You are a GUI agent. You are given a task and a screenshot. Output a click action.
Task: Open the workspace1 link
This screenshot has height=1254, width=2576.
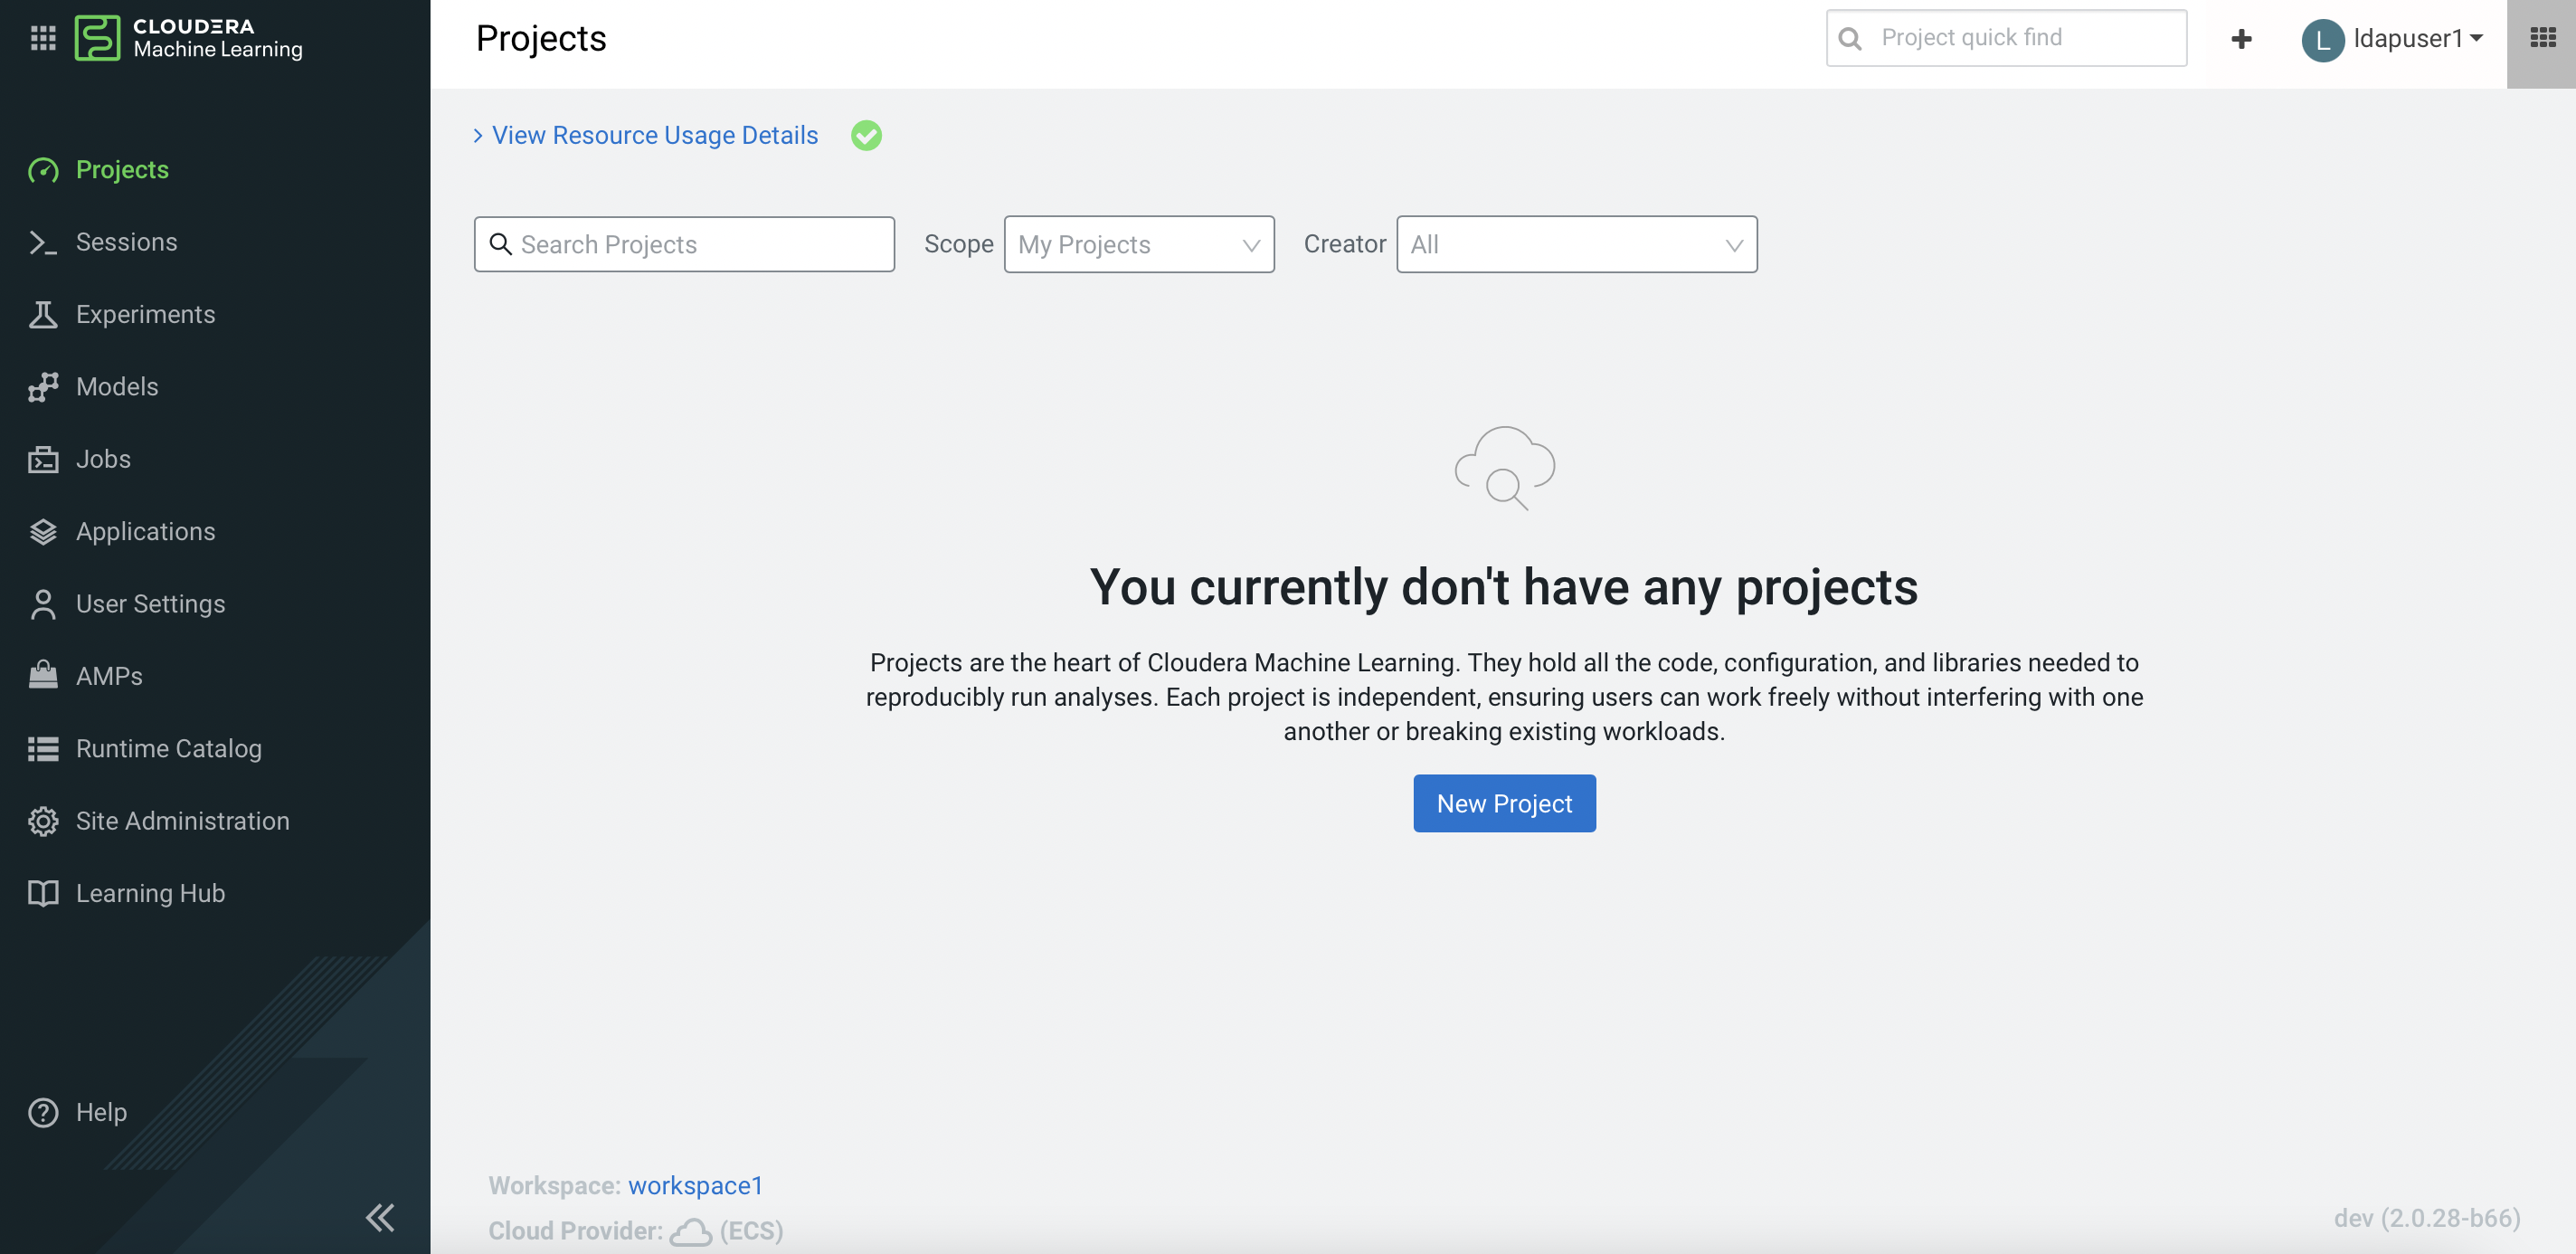[x=695, y=1185]
